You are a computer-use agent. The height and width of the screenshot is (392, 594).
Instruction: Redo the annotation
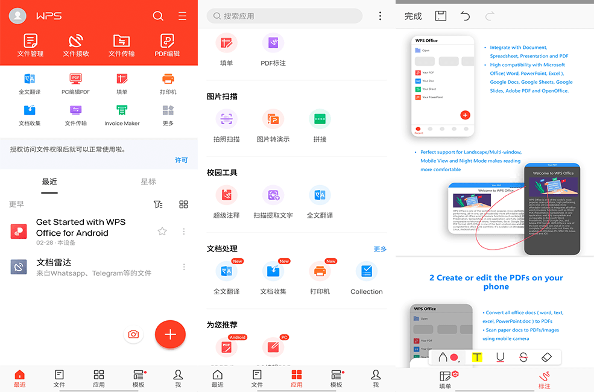tap(490, 16)
